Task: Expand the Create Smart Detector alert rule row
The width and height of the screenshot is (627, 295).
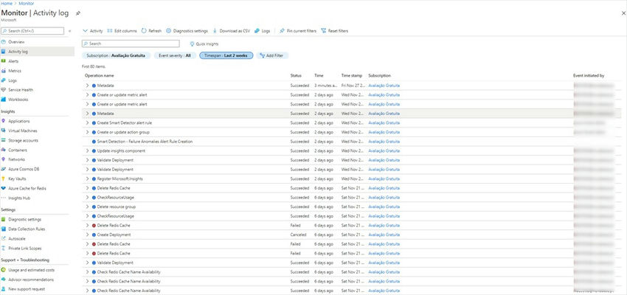Action: tap(87, 122)
